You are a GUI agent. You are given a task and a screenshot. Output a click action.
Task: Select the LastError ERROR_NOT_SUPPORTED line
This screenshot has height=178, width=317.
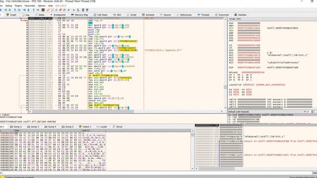(x=257, y=85)
